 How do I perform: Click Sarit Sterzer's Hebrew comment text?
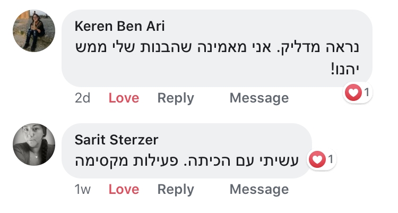pos(189,160)
